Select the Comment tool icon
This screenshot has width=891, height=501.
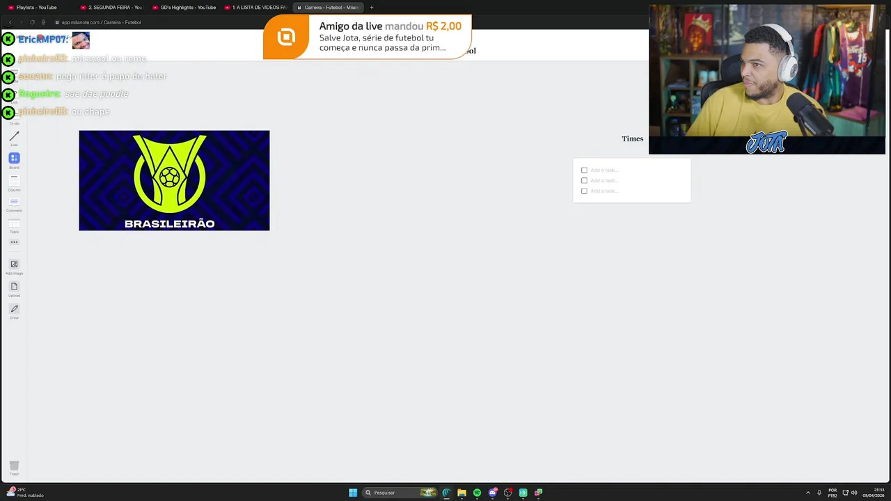(14, 201)
